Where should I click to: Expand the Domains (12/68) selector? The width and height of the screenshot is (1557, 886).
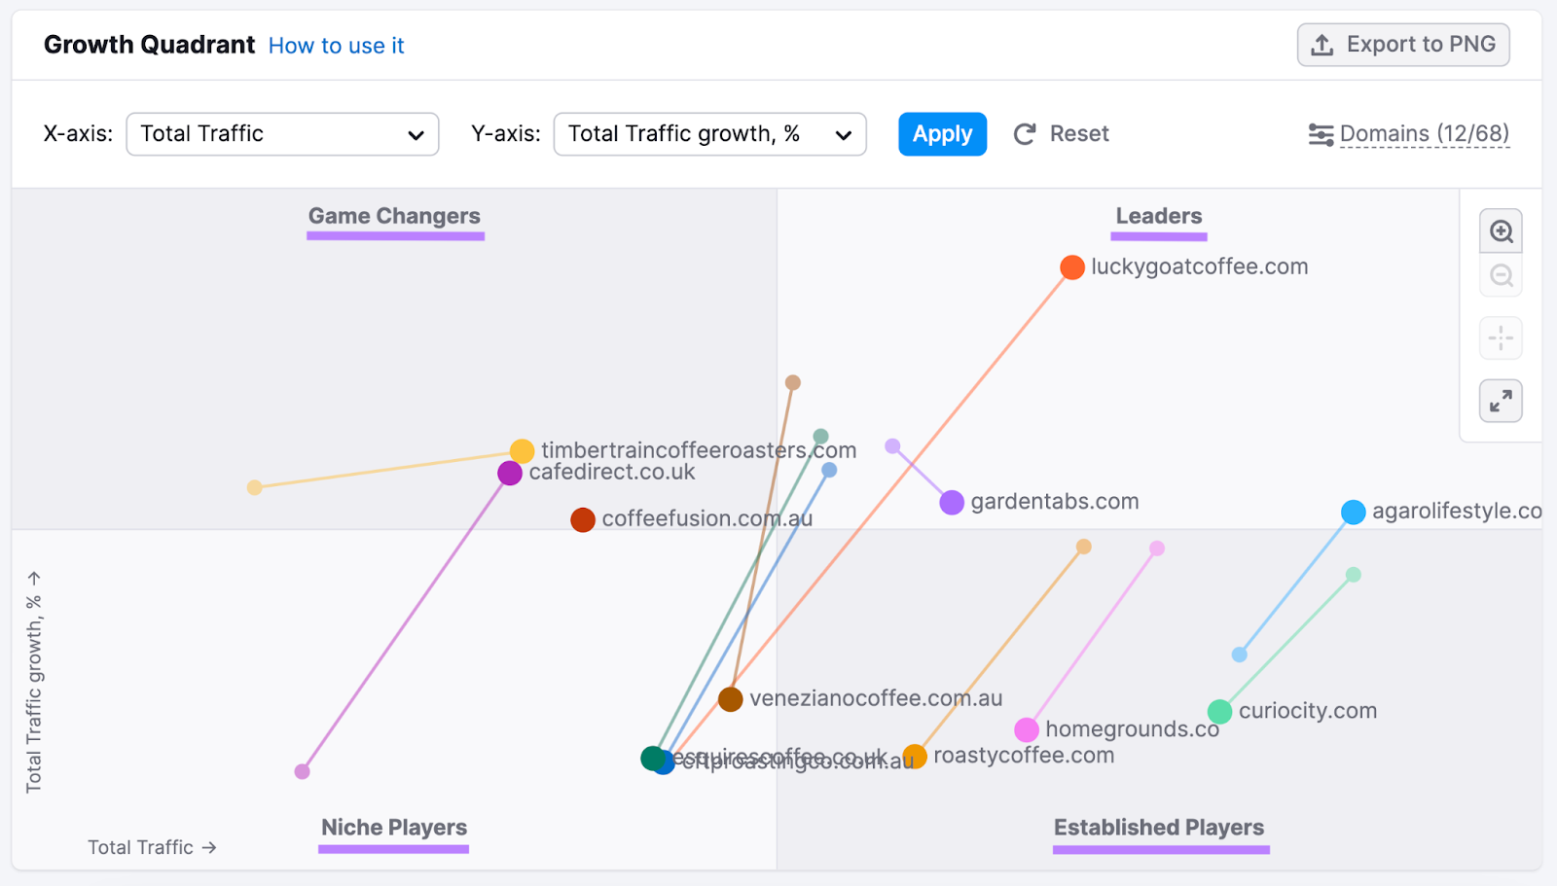tap(1424, 134)
